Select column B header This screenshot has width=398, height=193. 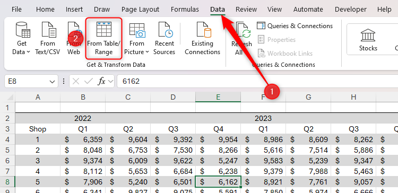point(83,97)
